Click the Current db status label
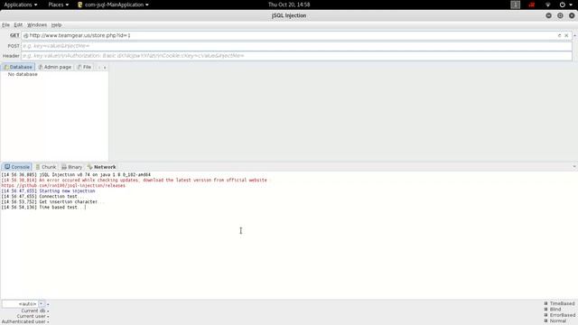Image resolution: width=578 pixels, height=325 pixels. tap(34, 311)
